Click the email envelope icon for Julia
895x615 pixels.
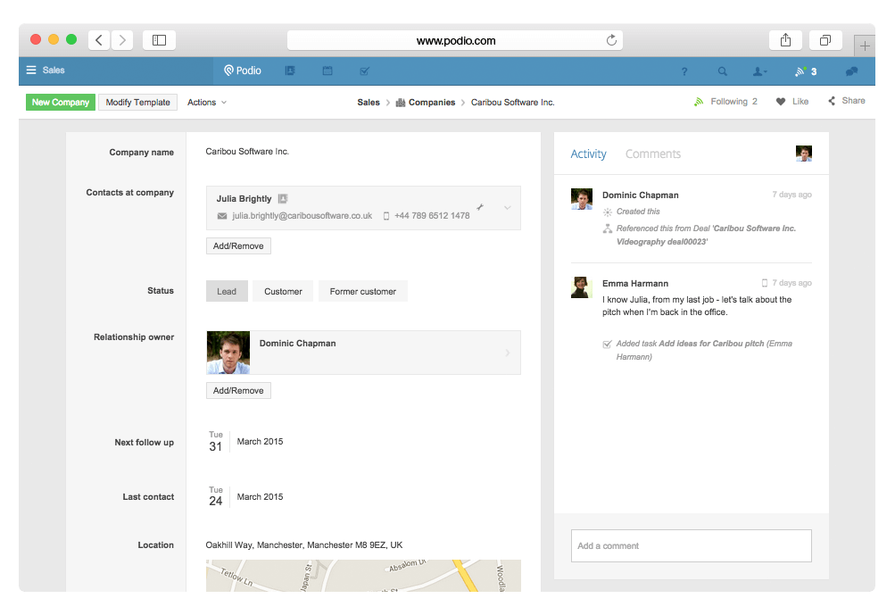click(222, 216)
